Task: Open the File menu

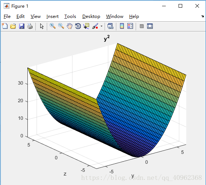Action: point(7,16)
